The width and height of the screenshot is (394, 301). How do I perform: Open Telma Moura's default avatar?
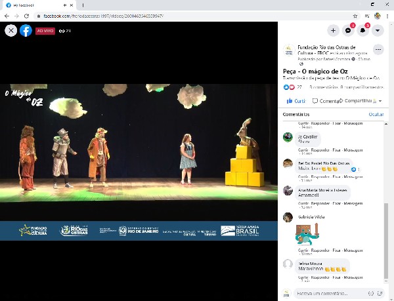click(288, 264)
